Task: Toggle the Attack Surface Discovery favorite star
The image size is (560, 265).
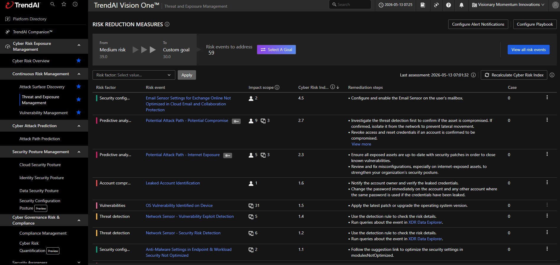Action: tap(79, 86)
